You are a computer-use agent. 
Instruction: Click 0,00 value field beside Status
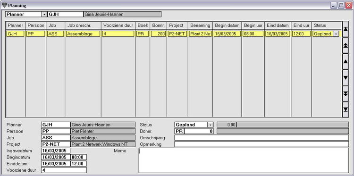[227, 125]
